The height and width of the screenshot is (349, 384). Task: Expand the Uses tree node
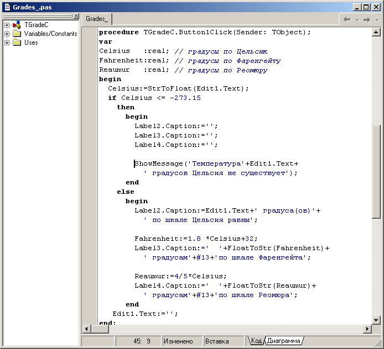(x=7, y=43)
